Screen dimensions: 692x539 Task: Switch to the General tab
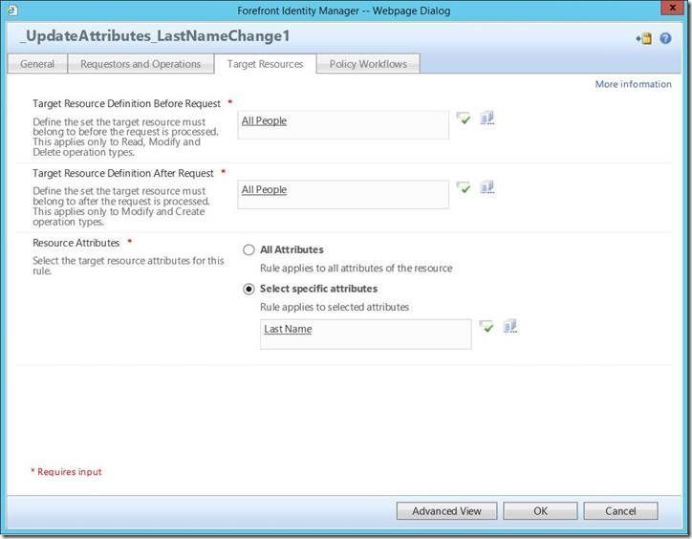tap(37, 64)
